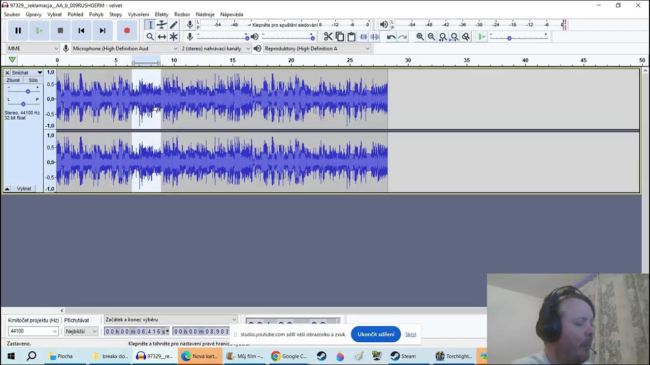Click the Windows Start button
Image resolution: width=650 pixels, height=365 pixels.
[x=10, y=356]
